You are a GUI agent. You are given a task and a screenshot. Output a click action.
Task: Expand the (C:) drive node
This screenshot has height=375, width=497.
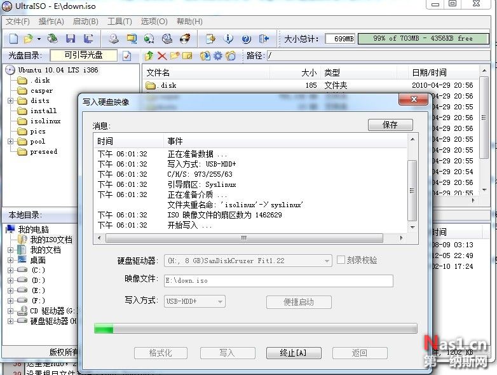(10, 270)
